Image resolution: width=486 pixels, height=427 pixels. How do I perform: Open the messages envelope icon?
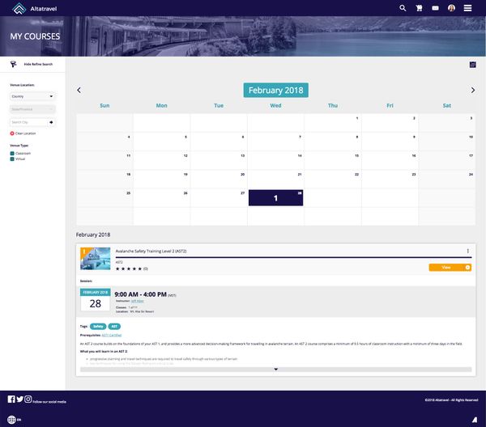pos(435,8)
